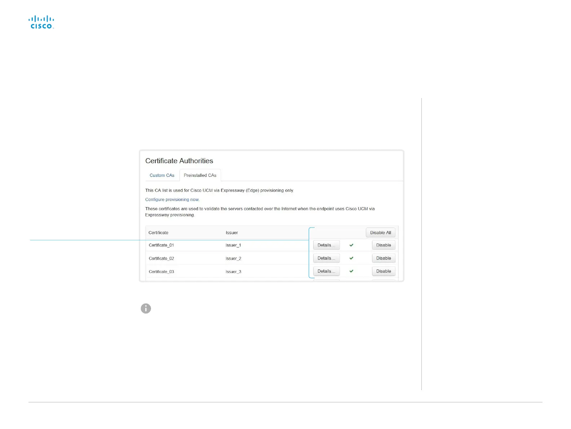The height and width of the screenshot is (429, 571).
Task: Select the Preinstalled CAs tab
Action: click(200, 175)
